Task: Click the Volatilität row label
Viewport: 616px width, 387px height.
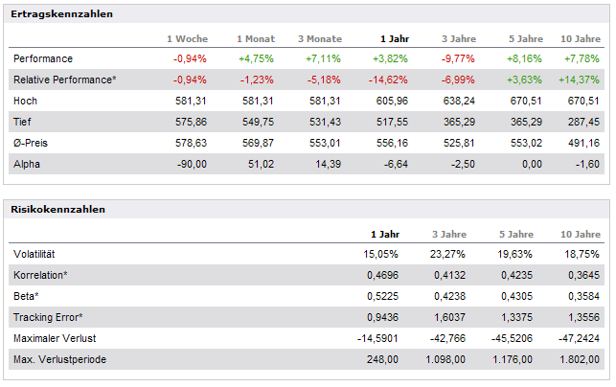Action: coord(37,254)
